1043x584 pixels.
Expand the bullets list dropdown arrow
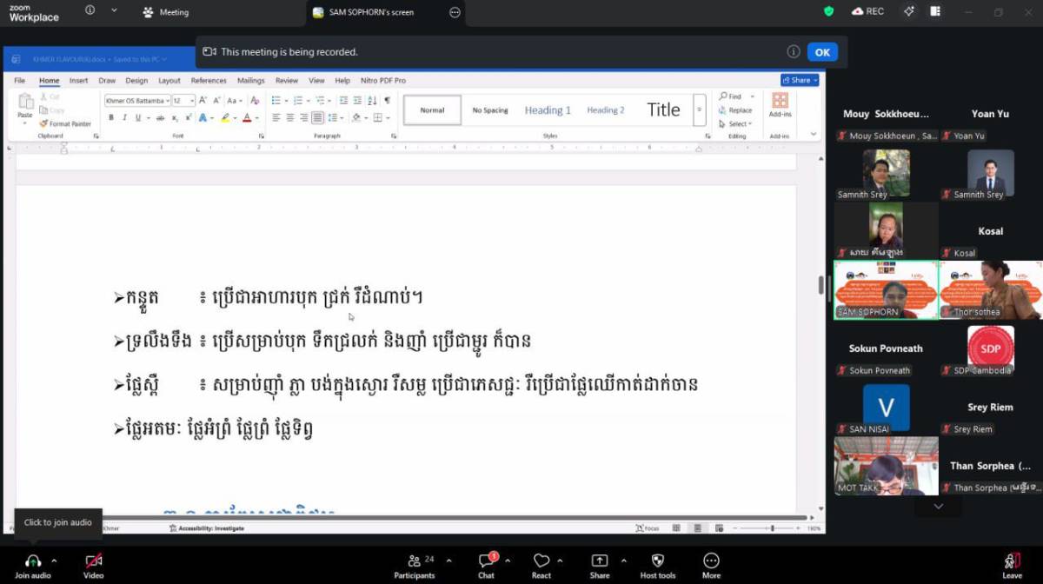point(286,101)
